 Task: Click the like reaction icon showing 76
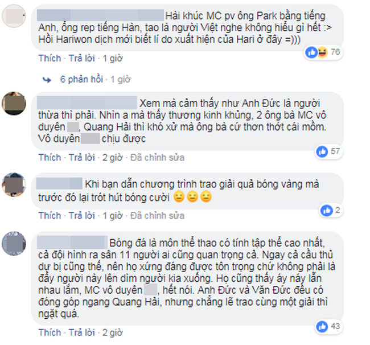pyautogui.click(x=311, y=52)
